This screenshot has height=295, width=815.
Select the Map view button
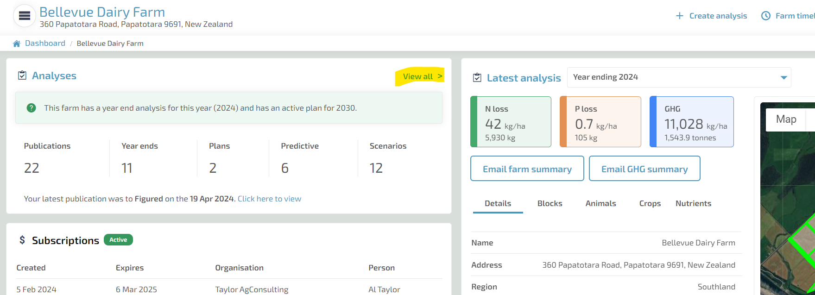[x=786, y=119]
